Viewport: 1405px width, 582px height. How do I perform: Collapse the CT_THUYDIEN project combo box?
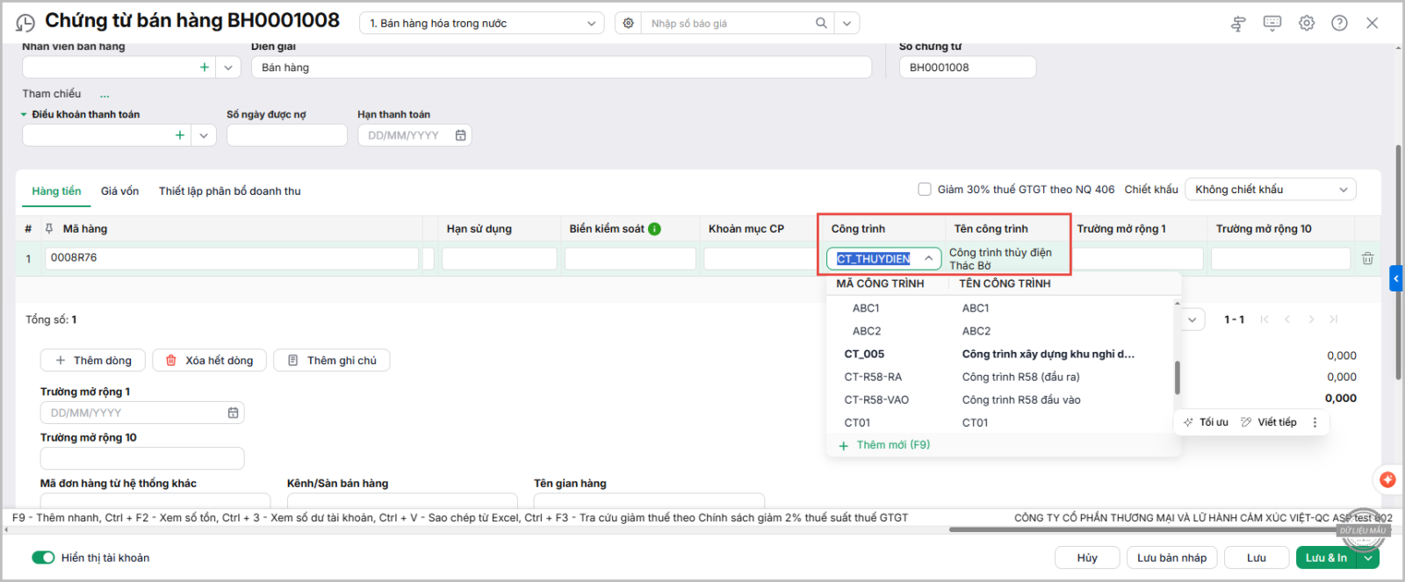pos(928,258)
